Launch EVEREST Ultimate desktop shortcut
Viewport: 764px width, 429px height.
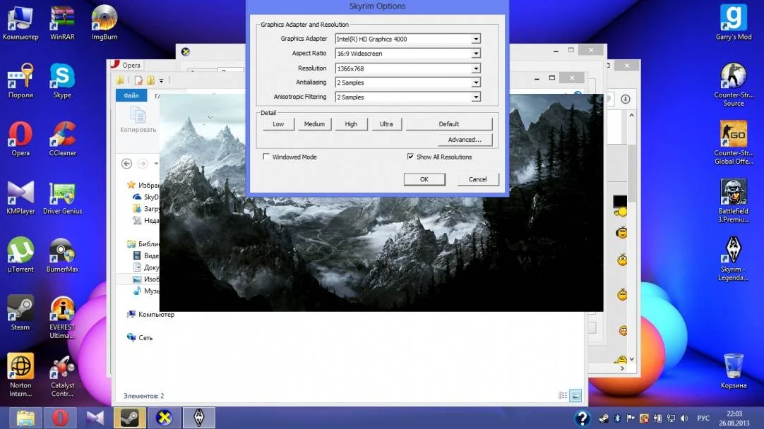62,317
